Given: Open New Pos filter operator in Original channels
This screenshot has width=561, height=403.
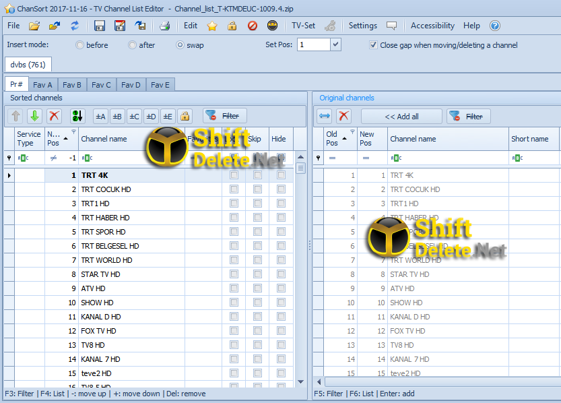Looking at the screenshot, I should click(366, 158).
